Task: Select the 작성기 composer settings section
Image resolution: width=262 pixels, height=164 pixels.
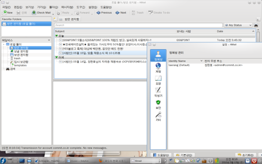Action: (158, 92)
